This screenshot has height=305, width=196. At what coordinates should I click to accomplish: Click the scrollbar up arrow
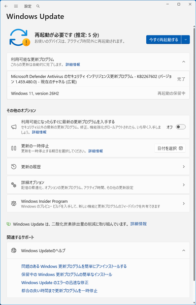point(194,26)
